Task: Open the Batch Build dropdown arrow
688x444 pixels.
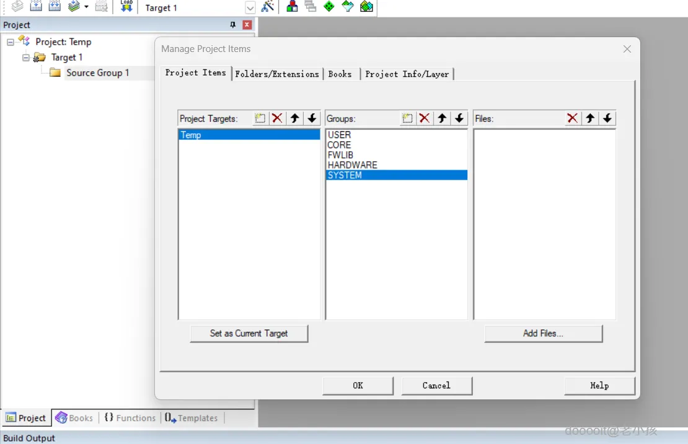Action: tap(86, 7)
